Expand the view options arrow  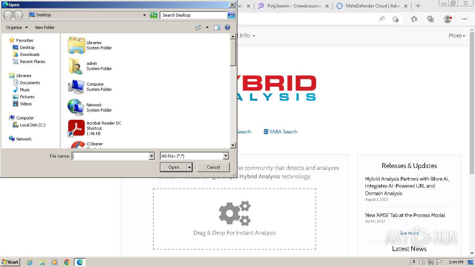tap(207, 27)
